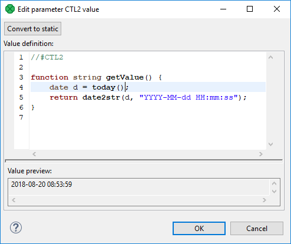Screen dimensions: 291x244
Task: Click the code editor scroll left arrow
Action: [x=34, y=154]
